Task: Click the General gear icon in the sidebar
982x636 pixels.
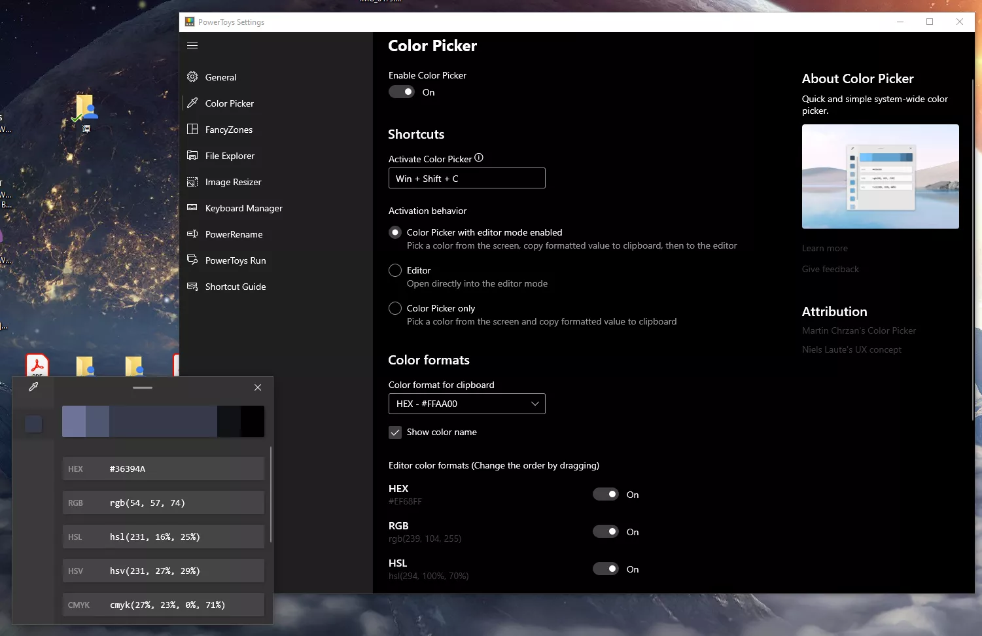Action: coord(192,77)
